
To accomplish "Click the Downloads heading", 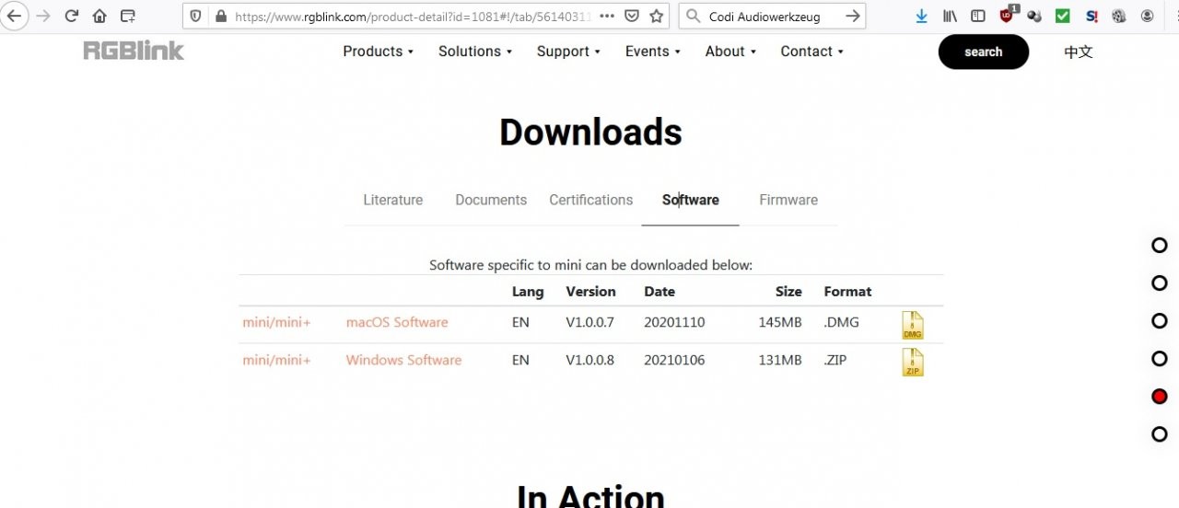I will coord(590,133).
